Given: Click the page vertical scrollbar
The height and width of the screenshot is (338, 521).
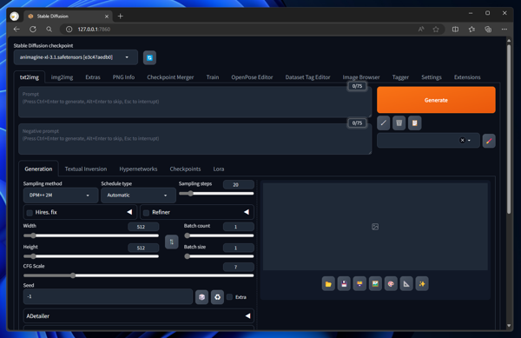Looking at the screenshot, I should [x=509, y=129].
